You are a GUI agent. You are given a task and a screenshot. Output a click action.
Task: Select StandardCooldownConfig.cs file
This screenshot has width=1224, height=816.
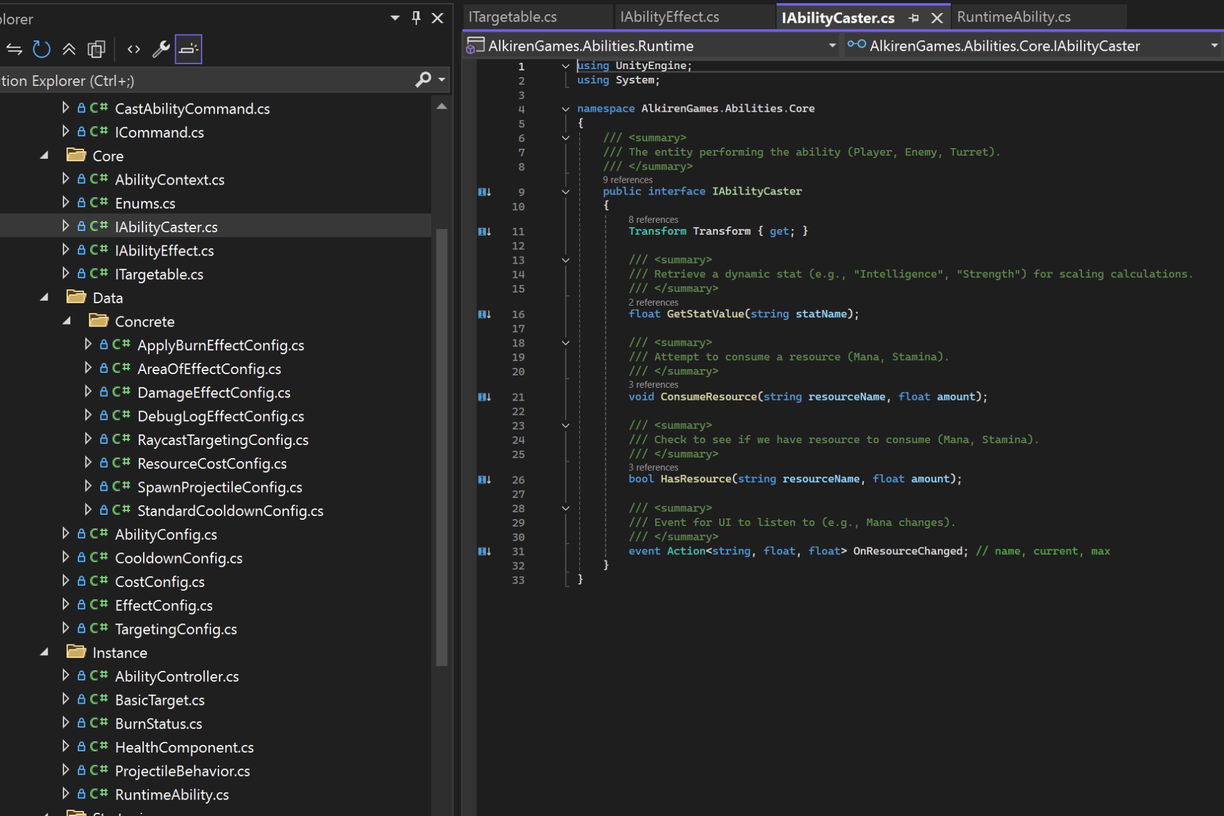pyautogui.click(x=230, y=510)
